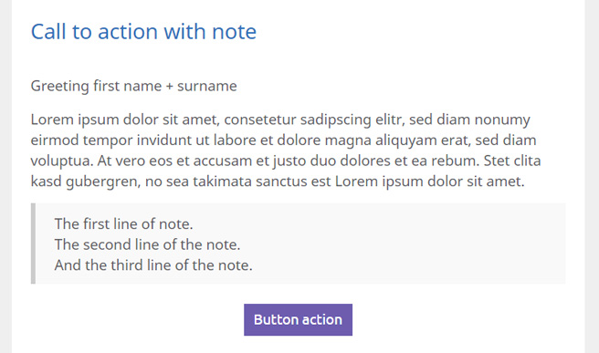Click the word 'action' in the blue heading
The height and width of the screenshot is (353, 599).
click(x=128, y=32)
